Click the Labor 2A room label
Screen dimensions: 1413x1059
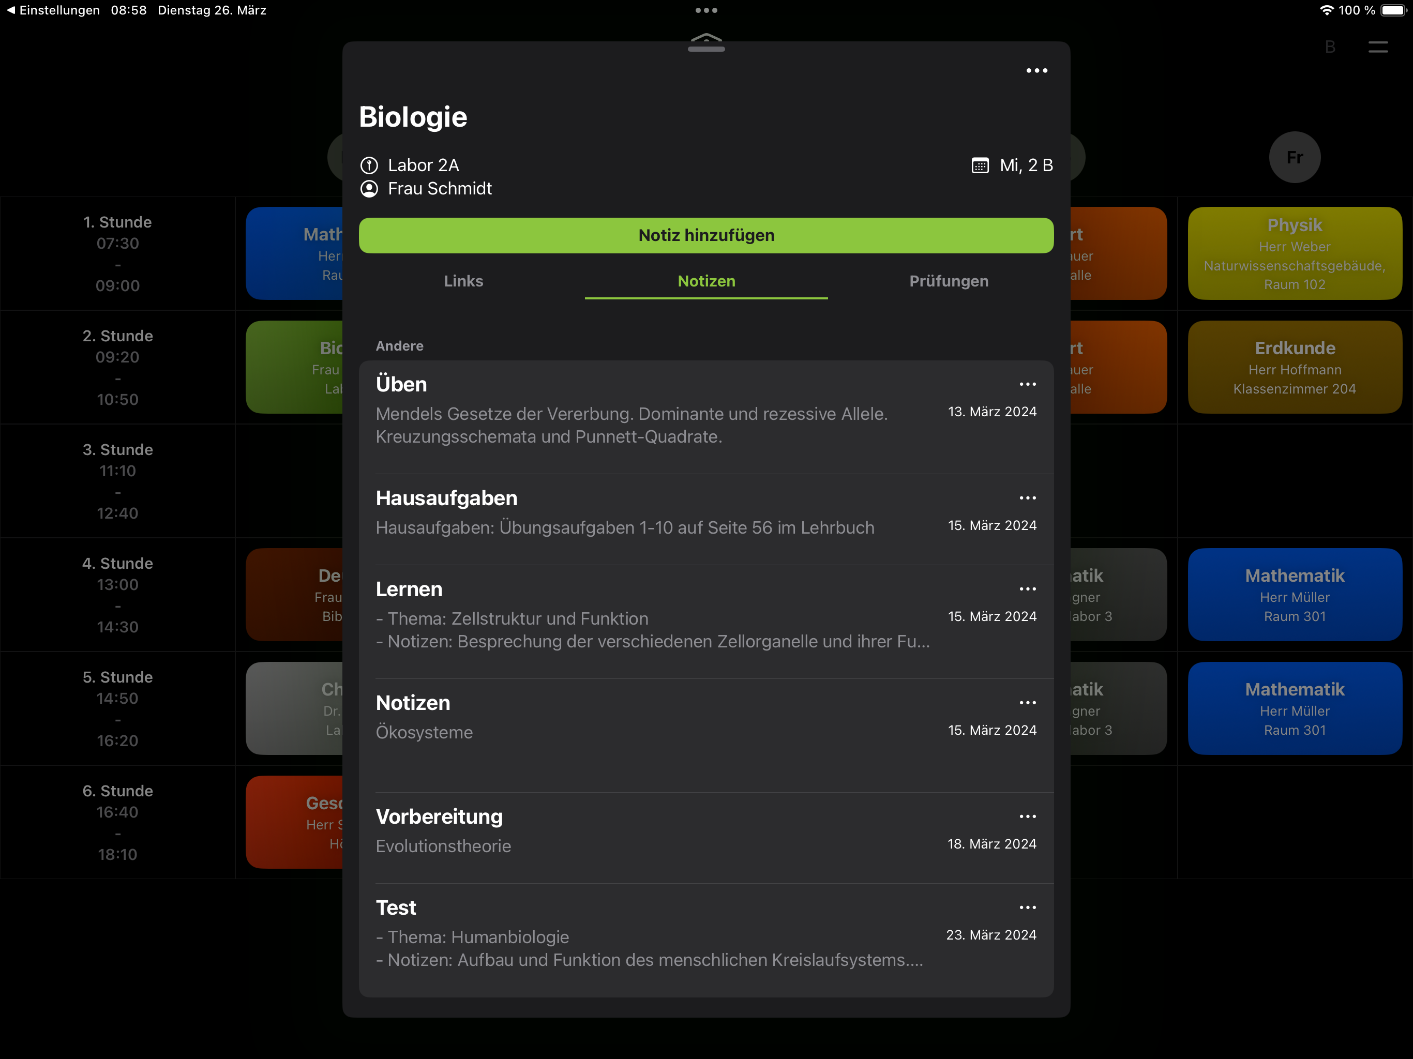tap(424, 165)
